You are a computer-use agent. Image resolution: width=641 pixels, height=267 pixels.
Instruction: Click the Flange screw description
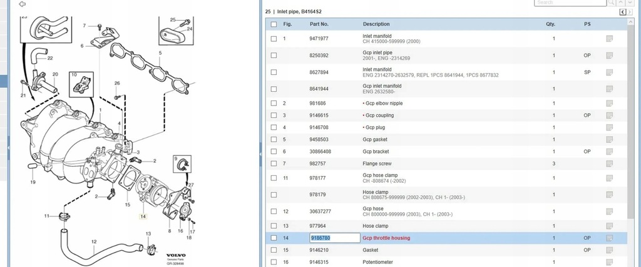(x=377, y=163)
